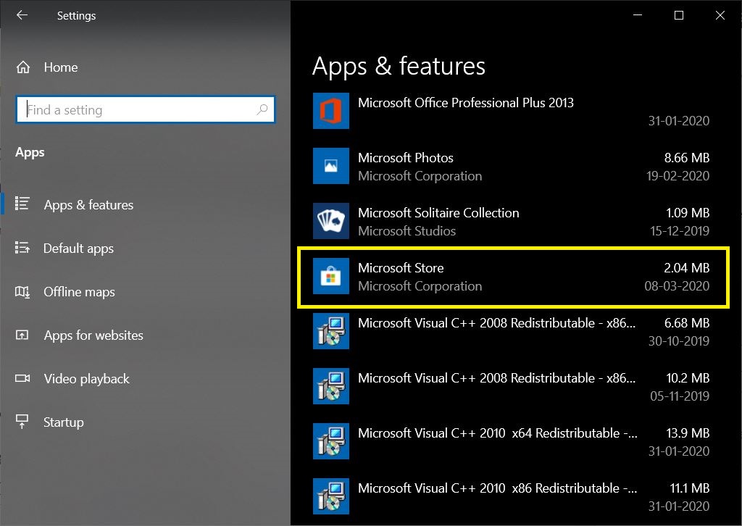
Task: Click the 6.68 MB size value
Action: coord(687,322)
